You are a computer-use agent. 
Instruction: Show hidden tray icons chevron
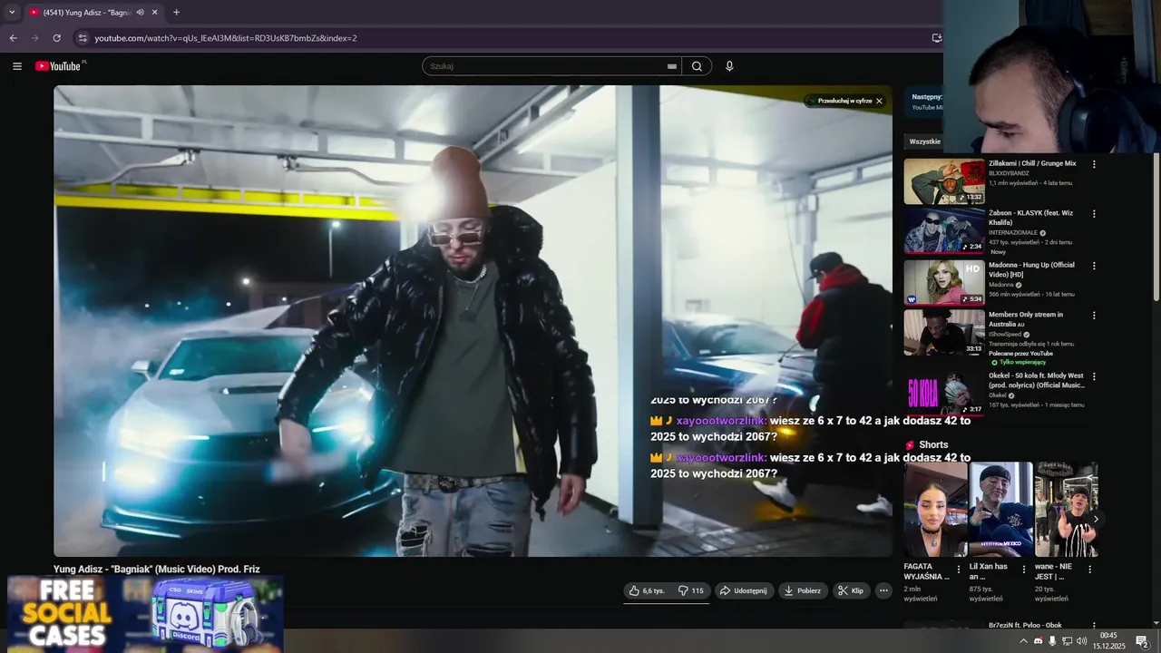pyautogui.click(x=1024, y=641)
